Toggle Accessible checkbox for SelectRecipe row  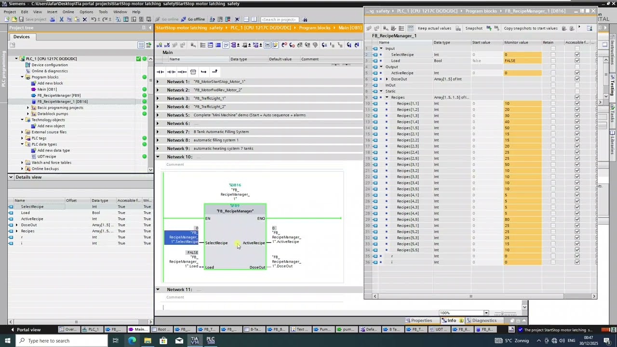pyautogui.click(x=577, y=54)
